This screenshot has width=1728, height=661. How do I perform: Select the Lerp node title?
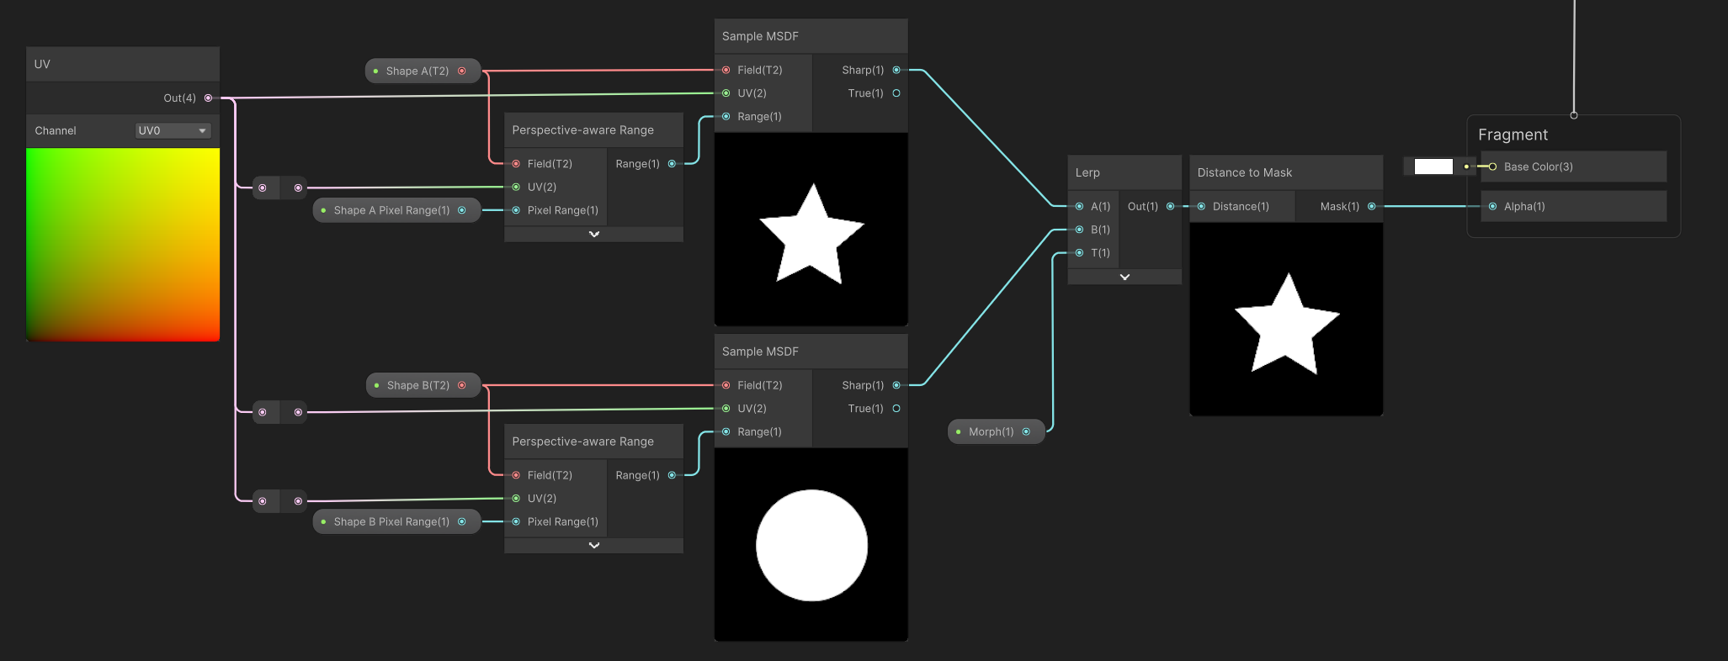pos(1125,172)
